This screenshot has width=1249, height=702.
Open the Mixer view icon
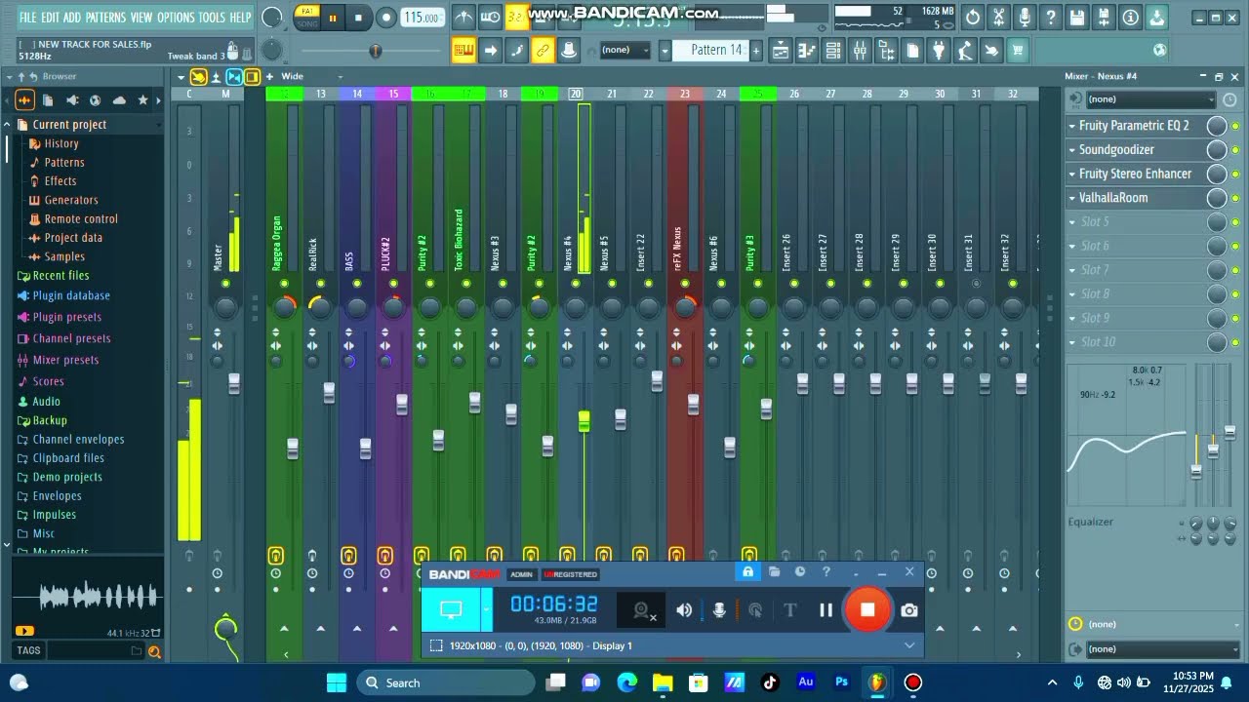tap(860, 51)
